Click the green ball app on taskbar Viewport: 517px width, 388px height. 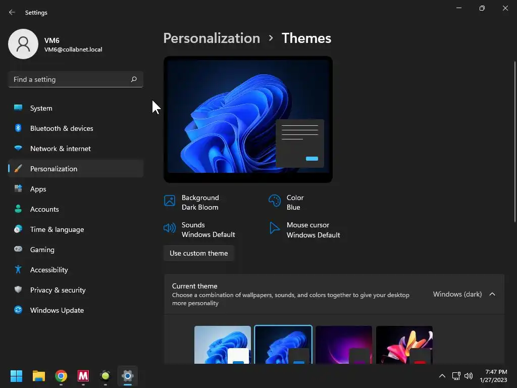pyautogui.click(x=106, y=376)
